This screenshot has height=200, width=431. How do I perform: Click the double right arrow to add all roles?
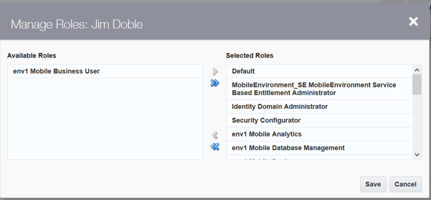[x=215, y=83]
